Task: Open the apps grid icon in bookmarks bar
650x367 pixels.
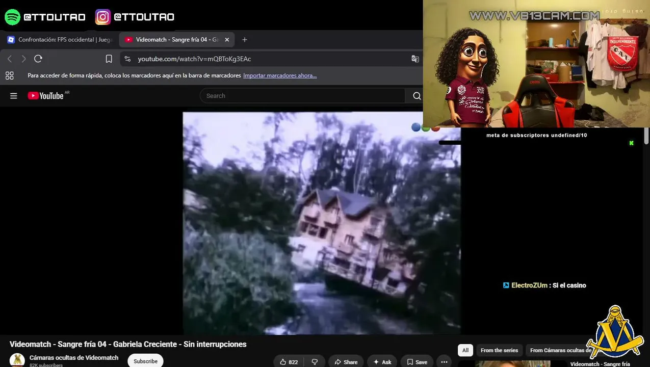Action: pyautogui.click(x=9, y=75)
